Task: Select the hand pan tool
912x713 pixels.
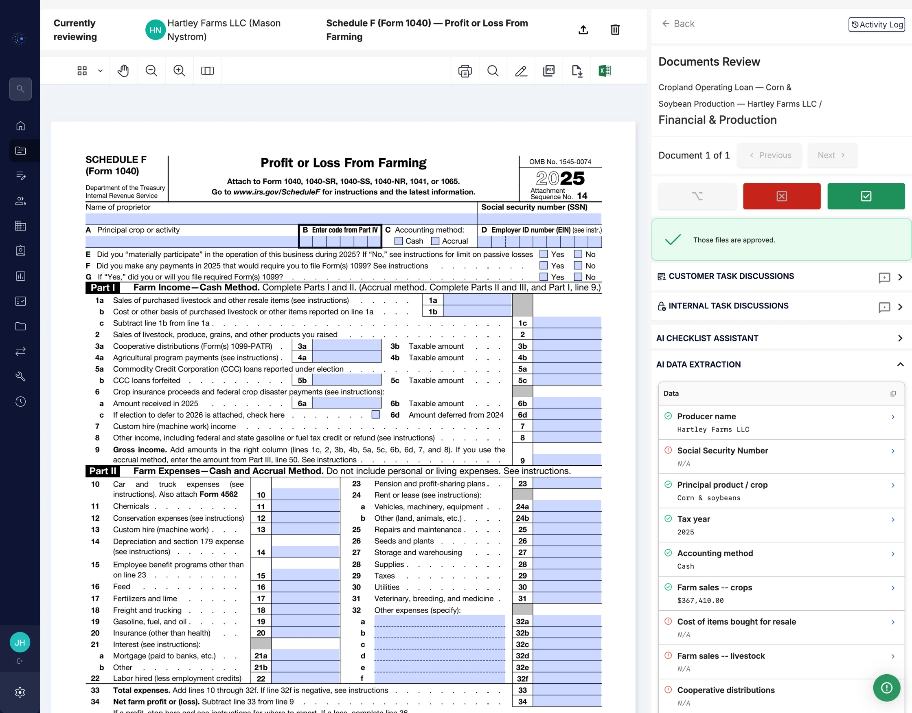Action: 123,70
